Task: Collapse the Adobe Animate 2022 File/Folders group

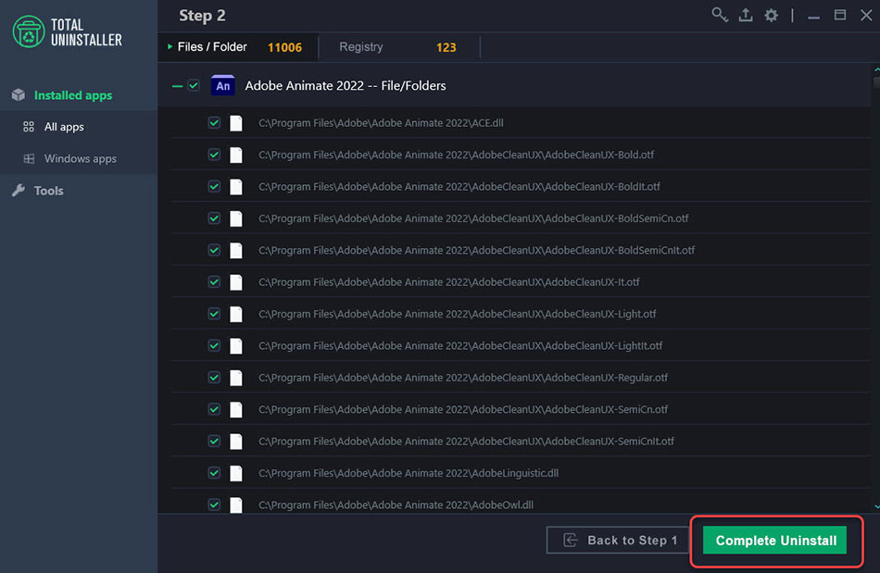Action: click(x=177, y=86)
